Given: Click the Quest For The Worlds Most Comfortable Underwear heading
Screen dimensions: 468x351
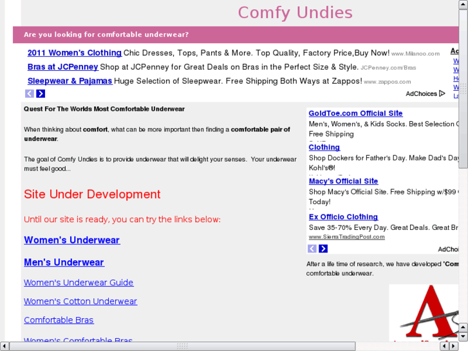Looking at the screenshot, I should point(104,109).
